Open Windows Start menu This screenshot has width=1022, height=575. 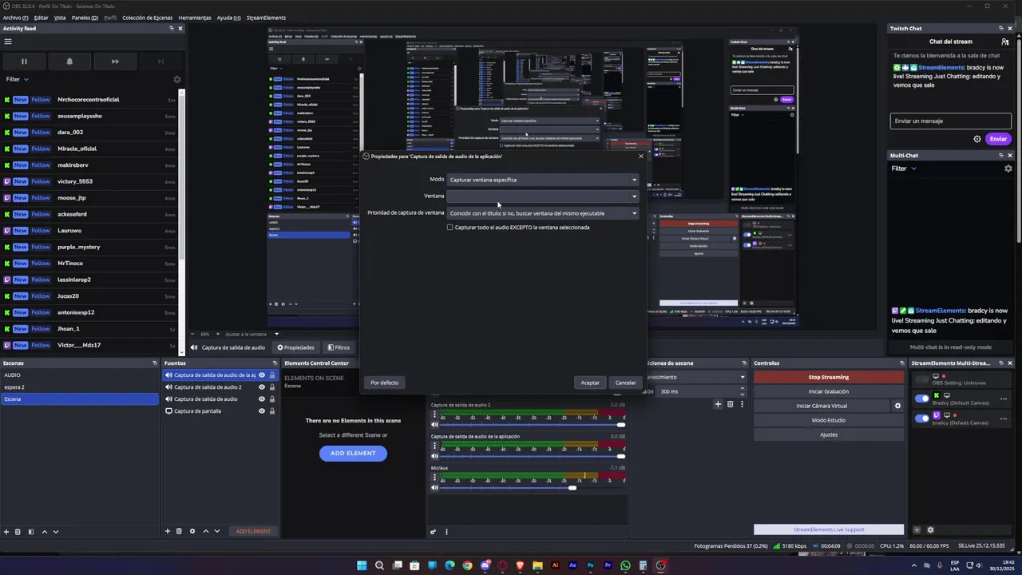tap(362, 565)
